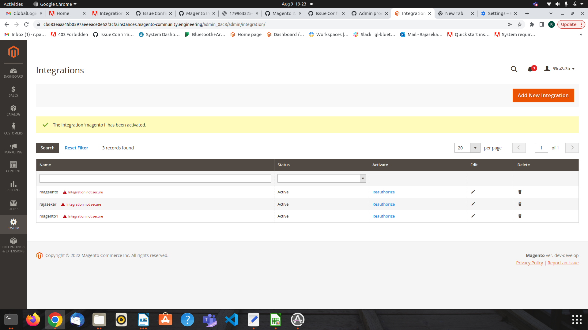Open the records per page dropdown
Image resolution: width=588 pixels, height=330 pixels.
click(475, 148)
